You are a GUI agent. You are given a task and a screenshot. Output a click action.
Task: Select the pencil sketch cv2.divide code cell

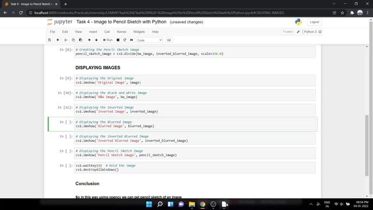(195, 52)
